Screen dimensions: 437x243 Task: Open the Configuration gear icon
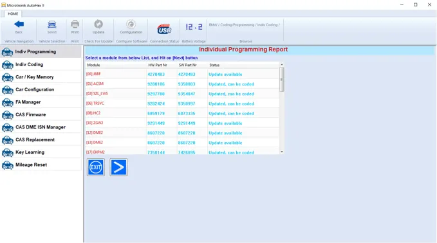coord(131,24)
